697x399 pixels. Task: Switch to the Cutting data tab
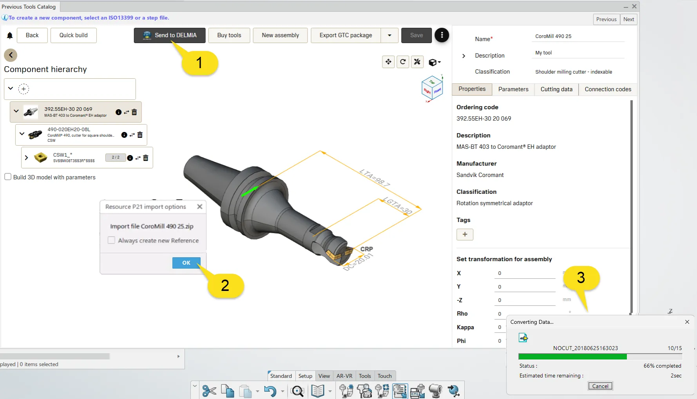[x=556, y=89]
